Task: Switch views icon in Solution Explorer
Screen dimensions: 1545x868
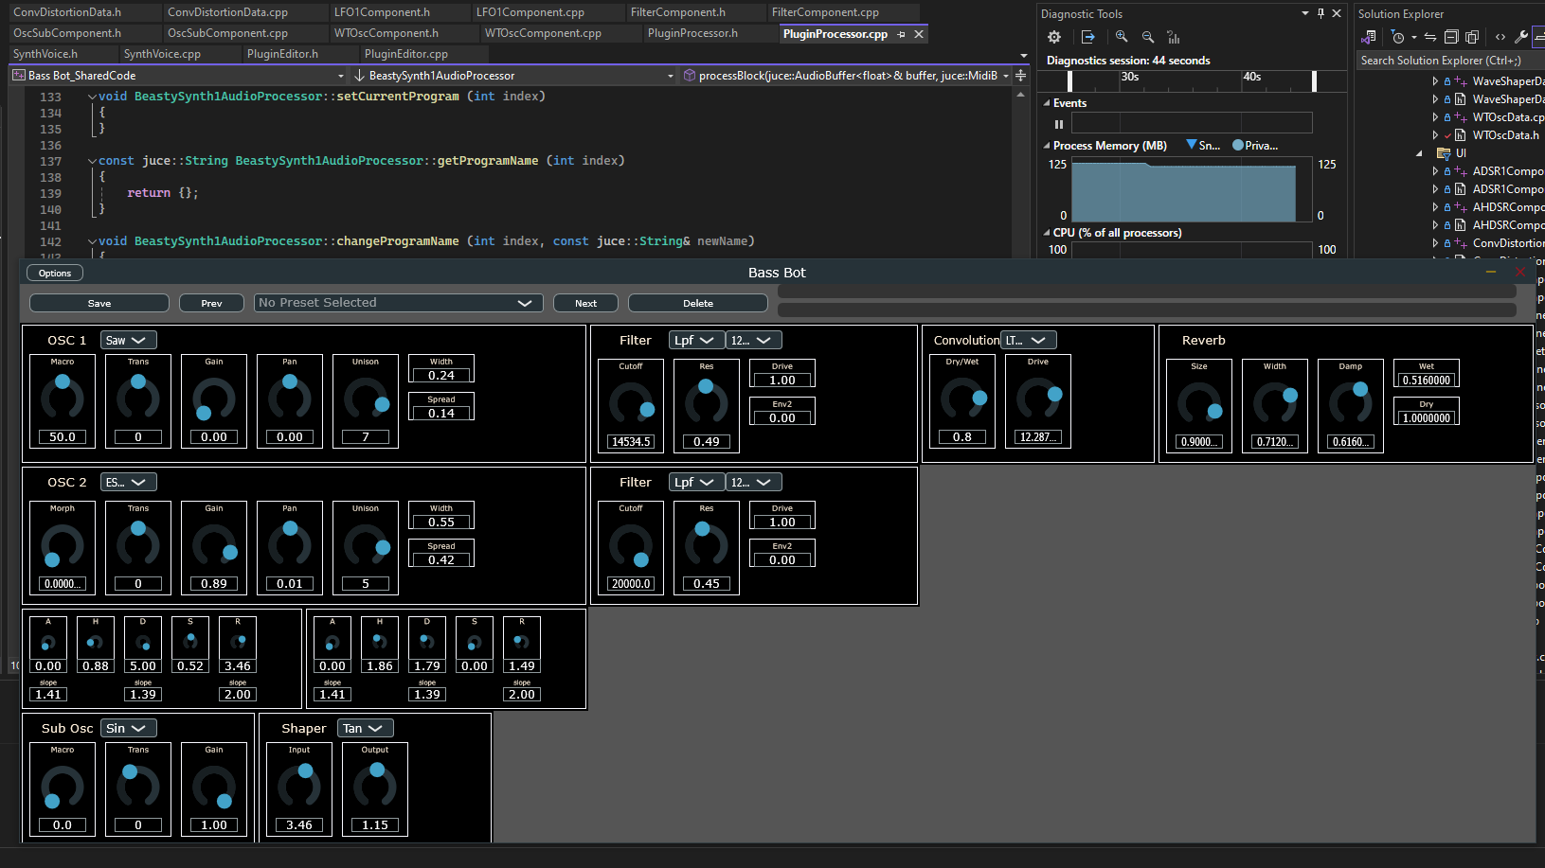Action: (x=1369, y=37)
